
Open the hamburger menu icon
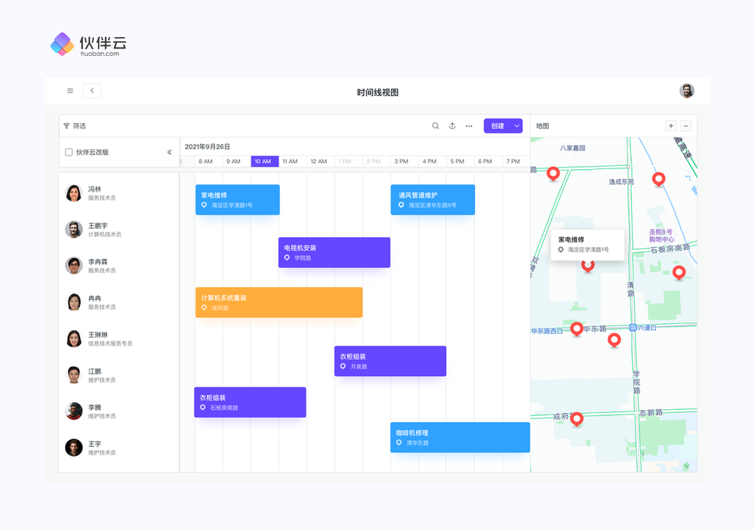tap(70, 91)
